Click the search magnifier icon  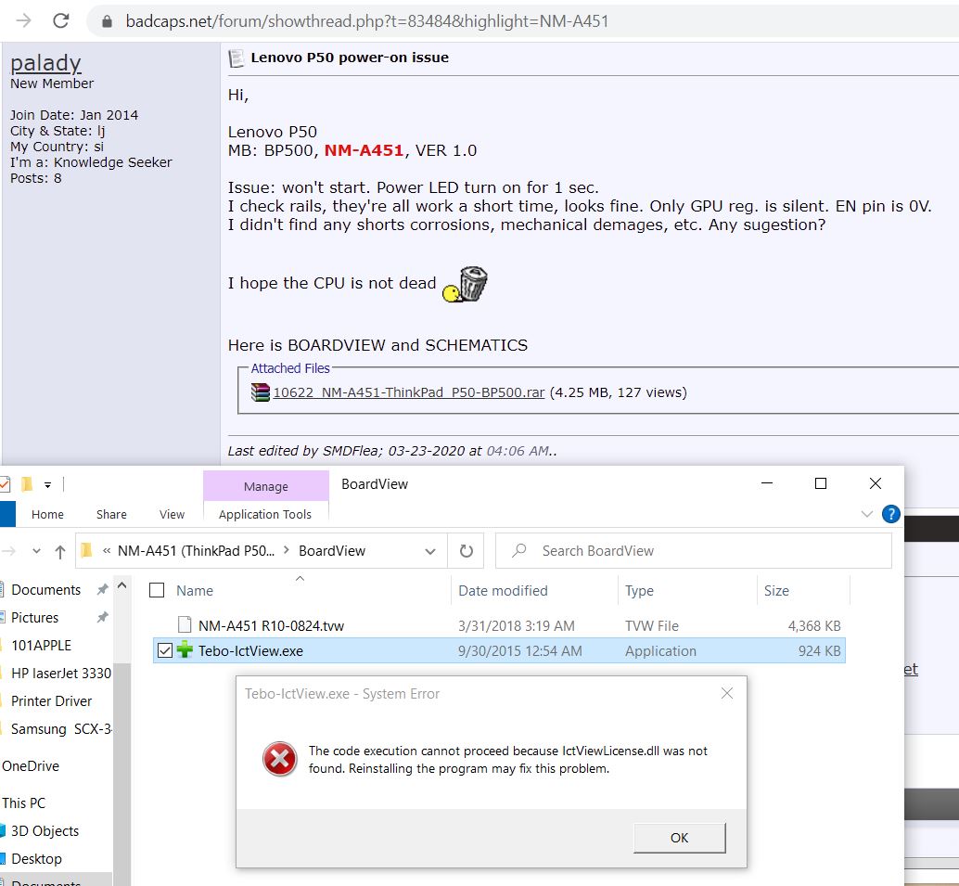click(519, 550)
